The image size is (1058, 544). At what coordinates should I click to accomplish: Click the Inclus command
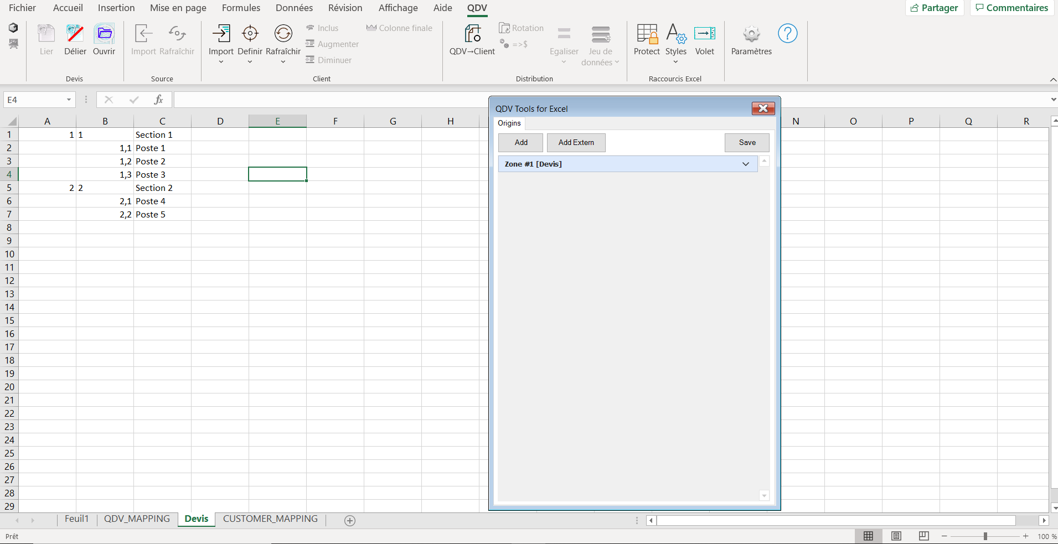[x=322, y=28]
